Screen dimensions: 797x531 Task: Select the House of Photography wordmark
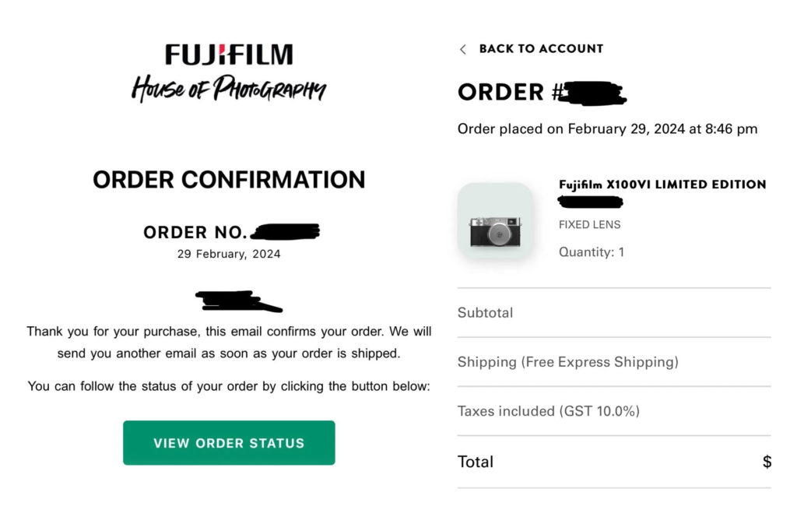click(229, 87)
